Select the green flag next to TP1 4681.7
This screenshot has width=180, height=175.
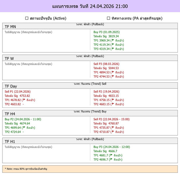(111, 155)
